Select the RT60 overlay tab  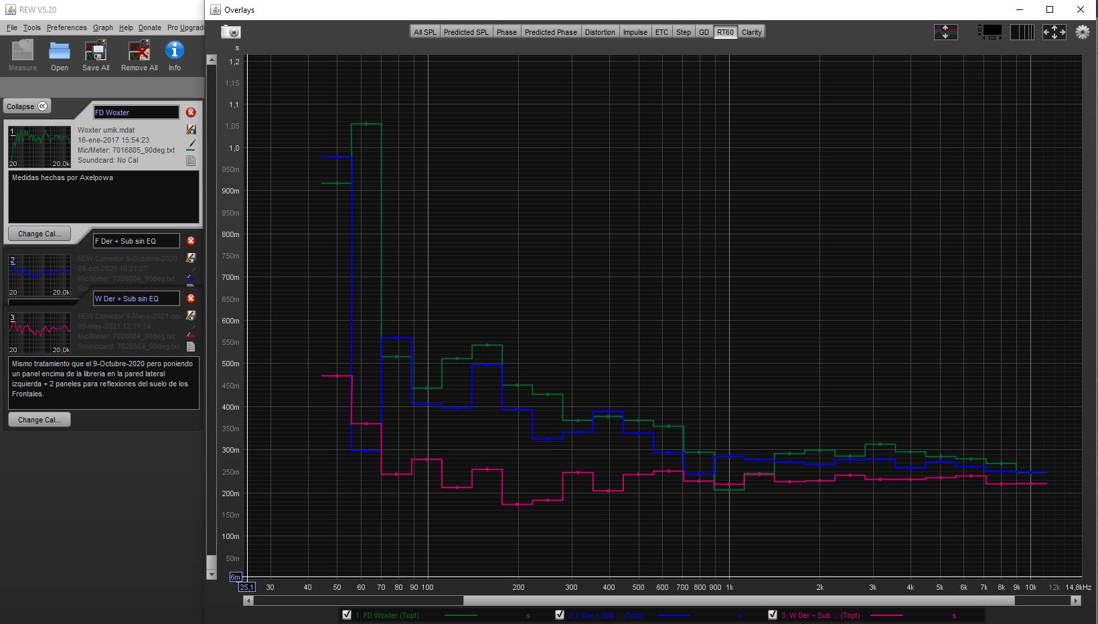(x=725, y=32)
